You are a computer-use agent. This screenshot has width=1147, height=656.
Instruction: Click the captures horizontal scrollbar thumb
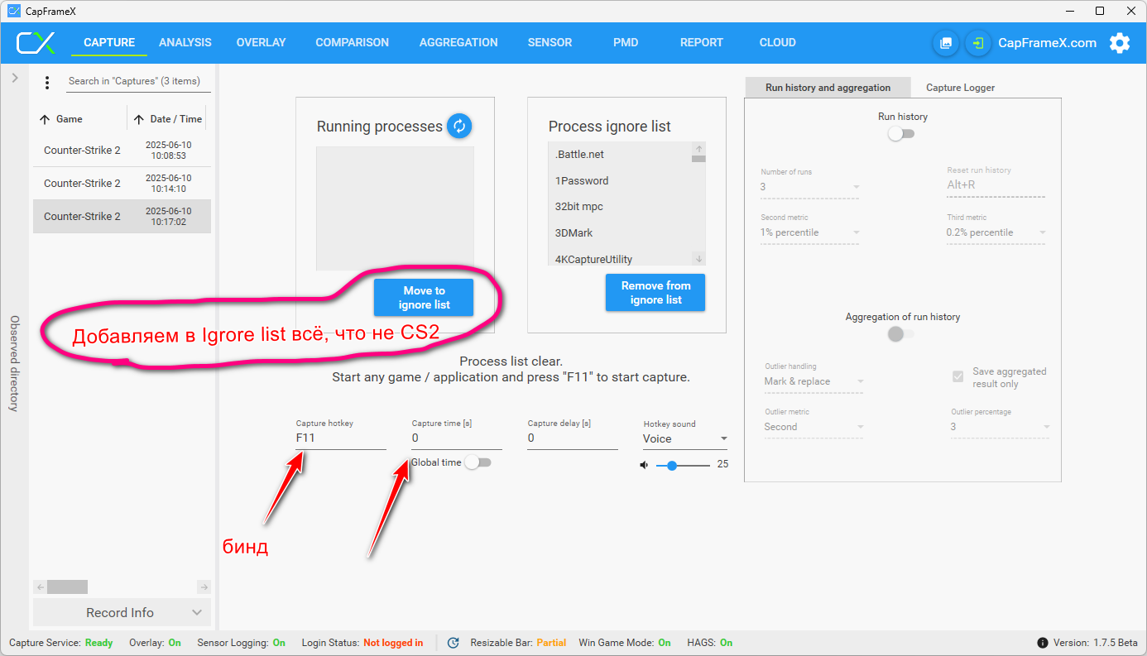coord(67,587)
